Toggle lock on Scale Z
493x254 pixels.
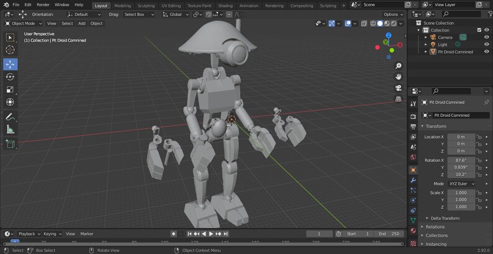[x=479, y=207]
